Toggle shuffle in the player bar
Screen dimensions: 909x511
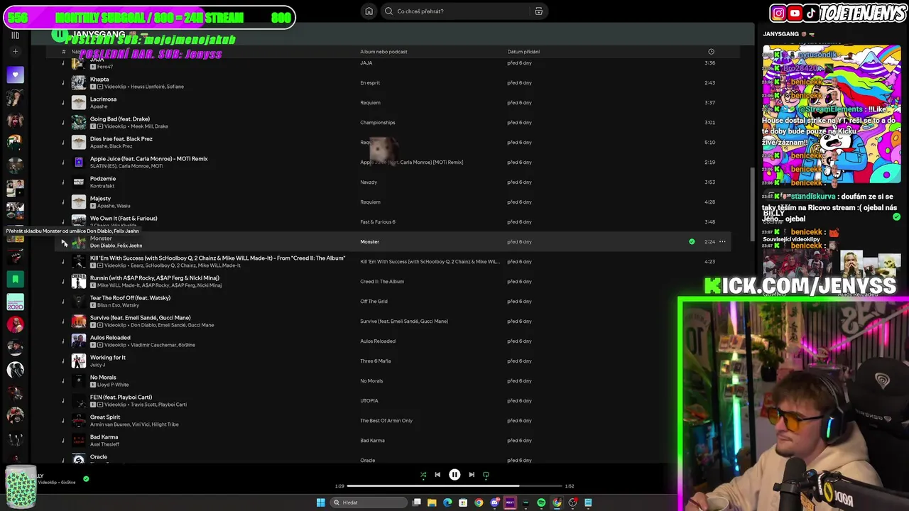click(423, 475)
